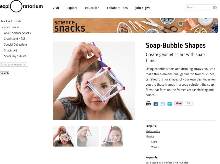
Task: Share via the Twitter icon
Action: tap(169, 104)
